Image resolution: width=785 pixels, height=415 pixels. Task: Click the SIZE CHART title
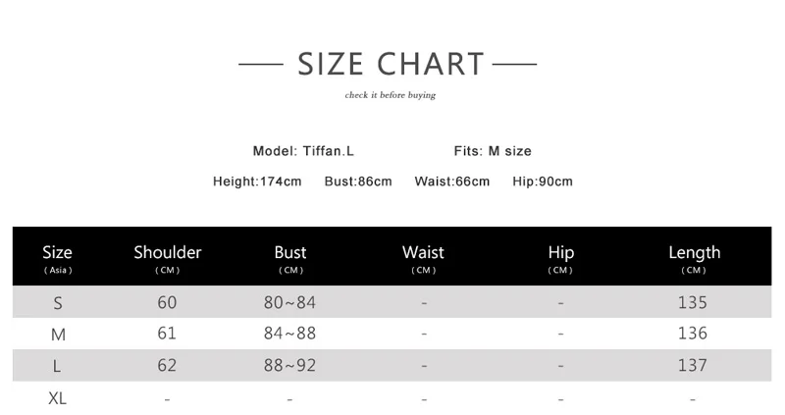click(x=391, y=64)
